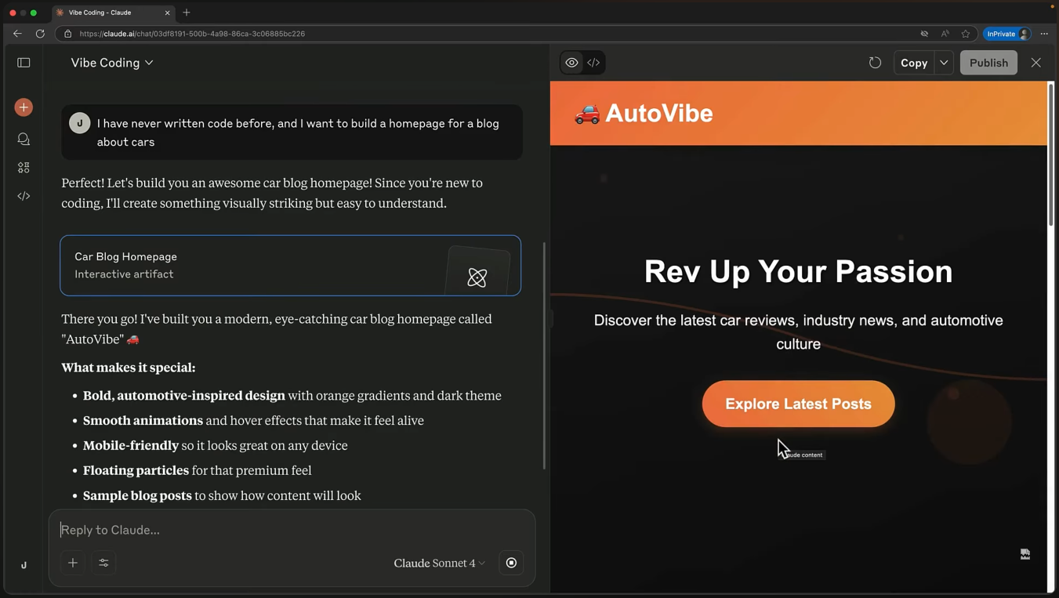Switch artifact to code view
1059x598 pixels.
click(x=594, y=63)
